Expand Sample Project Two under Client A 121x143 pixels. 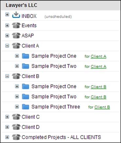click(17, 66)
